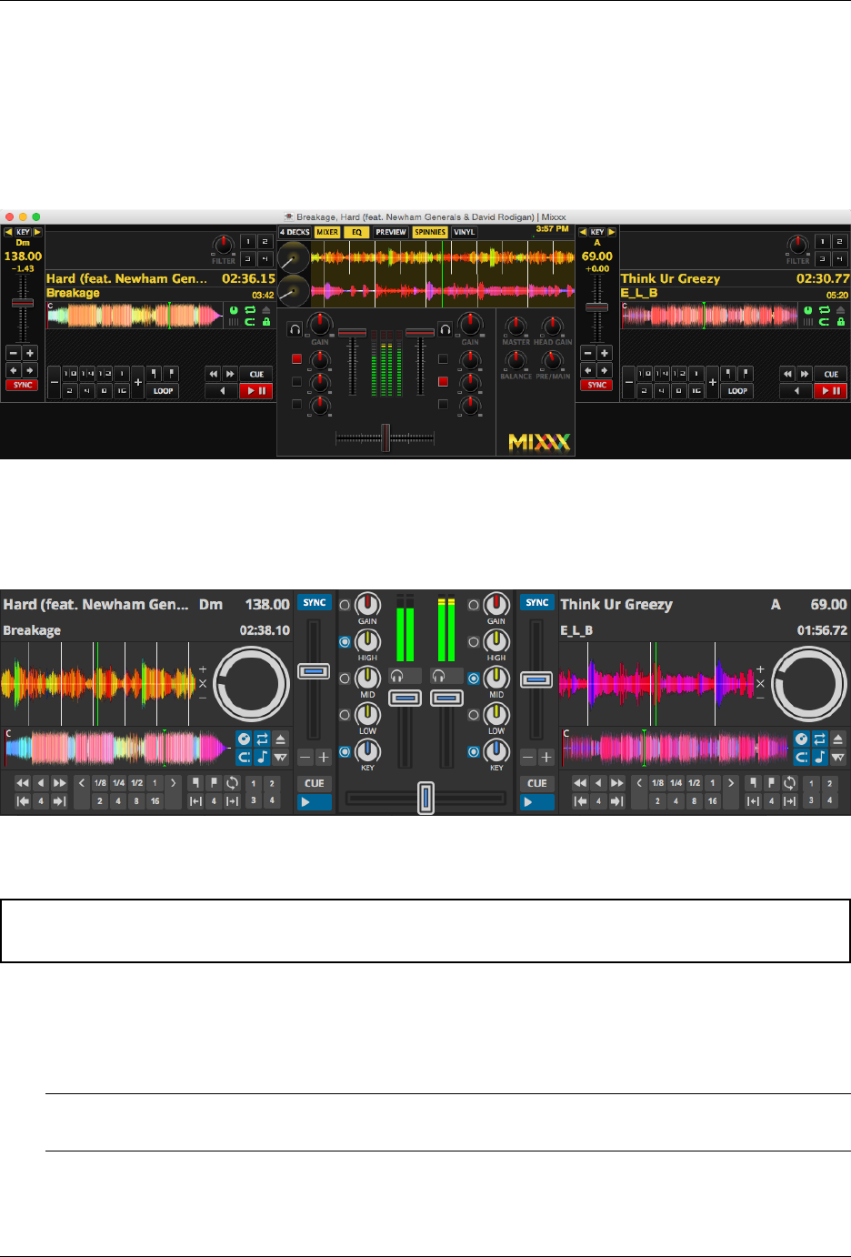Toggle left headphone button in lower skin mixer
Screen dimensions: 851x1257
point(405,676)
